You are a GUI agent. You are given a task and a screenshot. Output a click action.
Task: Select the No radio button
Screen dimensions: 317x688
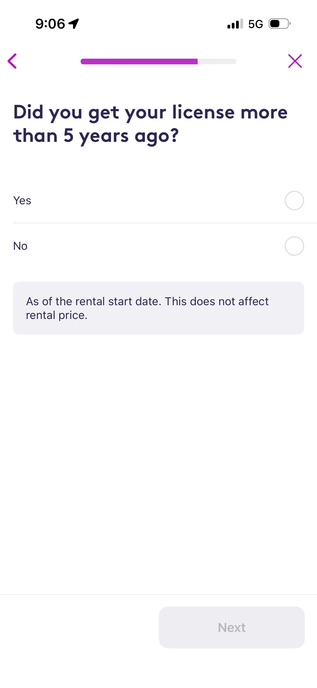[x=294, y=246]
